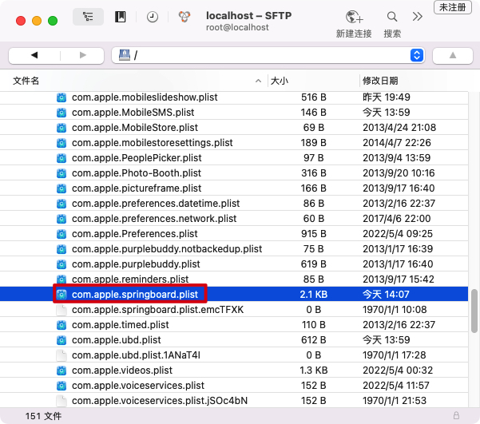Click the Search (搜索) magnifier icon
The width and height of the screenshot is (480, 424).
392,17
